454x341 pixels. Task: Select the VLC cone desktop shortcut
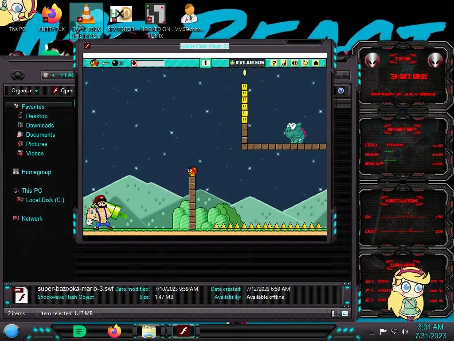click(x=86, y=21)
